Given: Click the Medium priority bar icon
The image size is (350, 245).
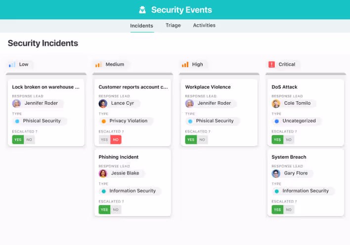Looking at the screenshot, I should 98,64.
